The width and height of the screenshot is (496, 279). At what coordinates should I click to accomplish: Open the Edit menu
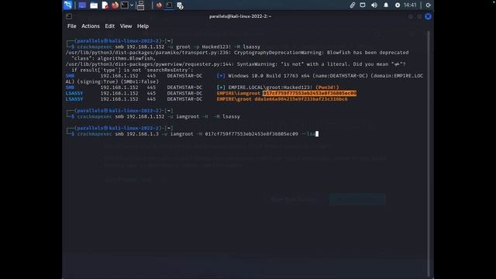110,26
